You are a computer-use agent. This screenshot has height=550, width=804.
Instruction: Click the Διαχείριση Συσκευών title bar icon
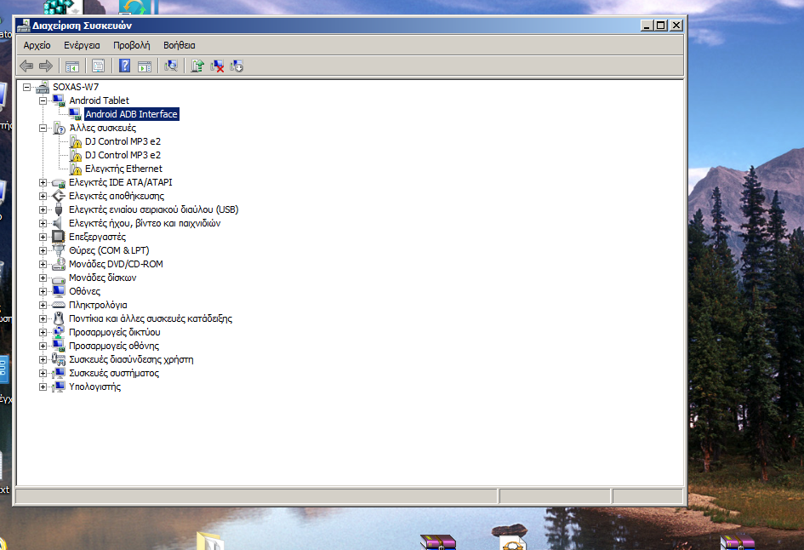click(x=24, y=26)
